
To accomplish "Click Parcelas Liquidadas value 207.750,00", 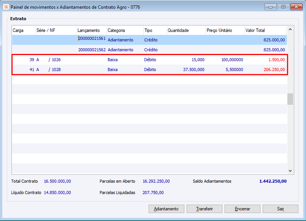I will tap(153, 193).
